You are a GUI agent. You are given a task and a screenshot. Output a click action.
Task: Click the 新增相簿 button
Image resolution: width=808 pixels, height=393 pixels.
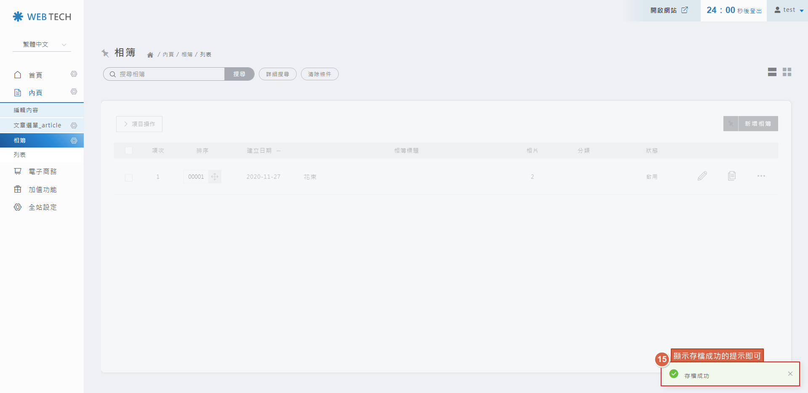(757, 124)
